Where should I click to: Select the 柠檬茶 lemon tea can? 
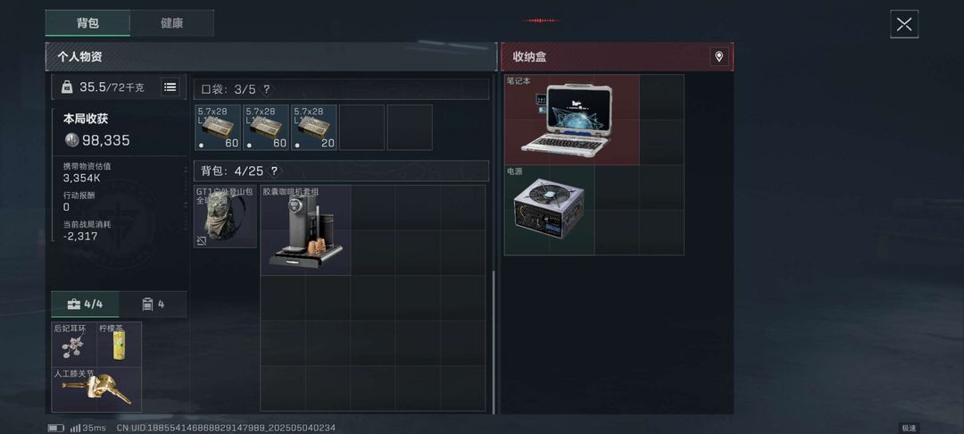point(120,344)
